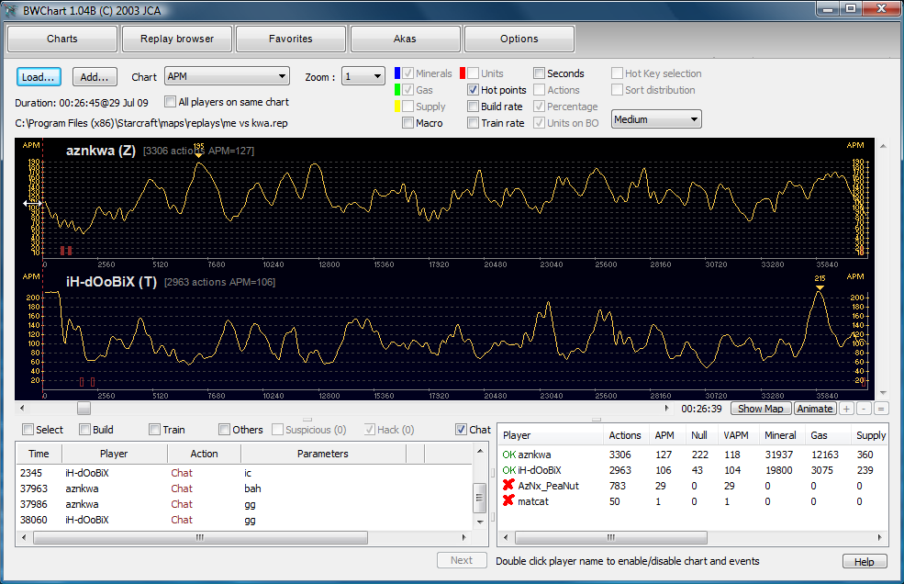Click the 215 APM peak marker on iH-dOoBiX chart
Viewport: 904px width, 584px height.
coord(820,283)
